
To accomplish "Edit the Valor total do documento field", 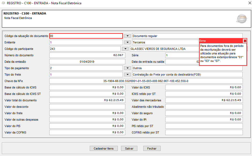I will (x=87, y=100).
